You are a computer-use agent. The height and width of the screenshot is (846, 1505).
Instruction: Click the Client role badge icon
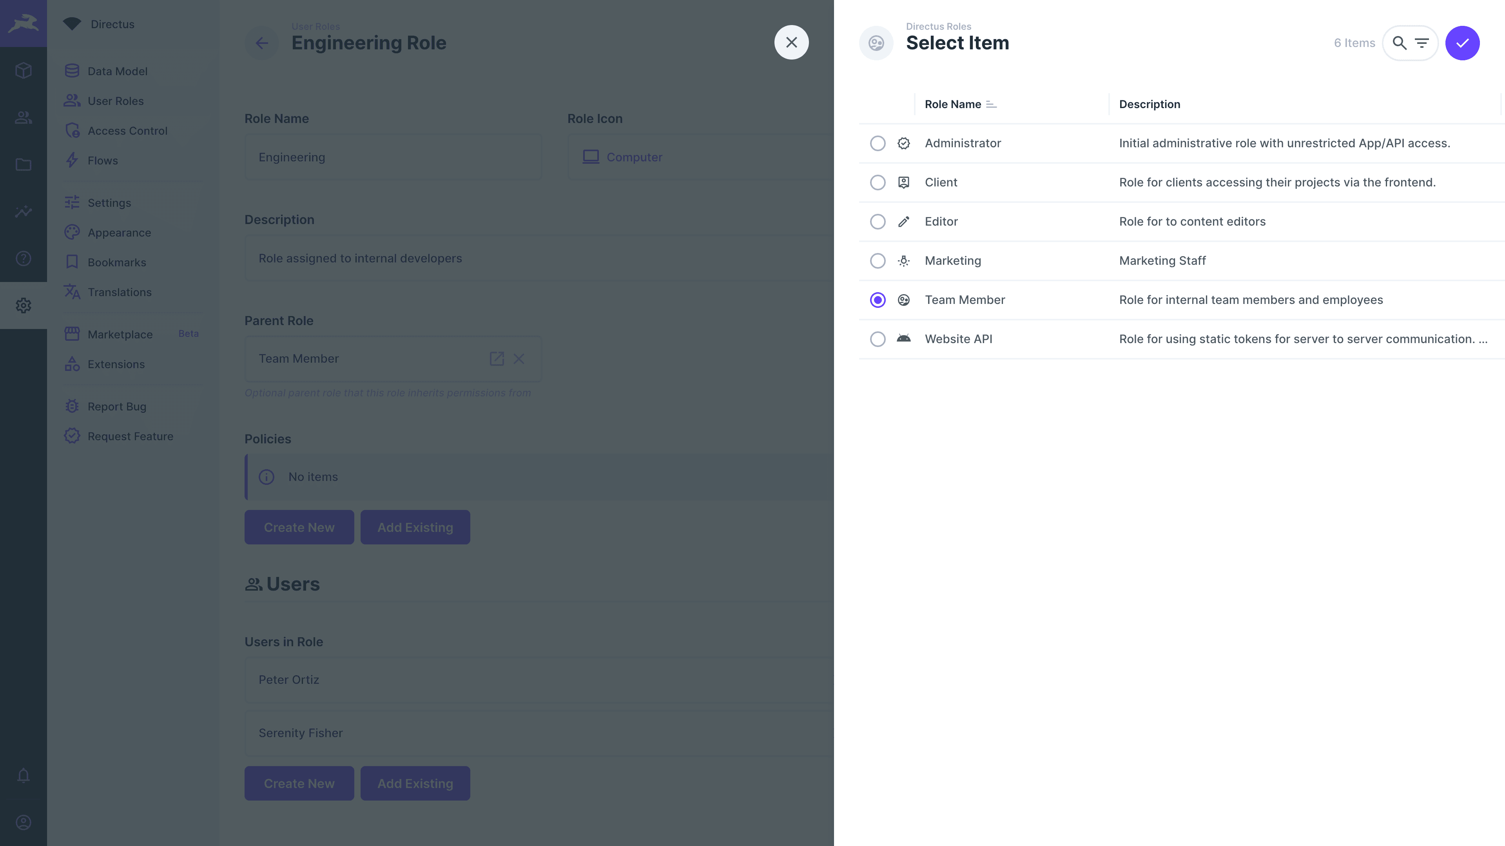[x=904, y=182]
